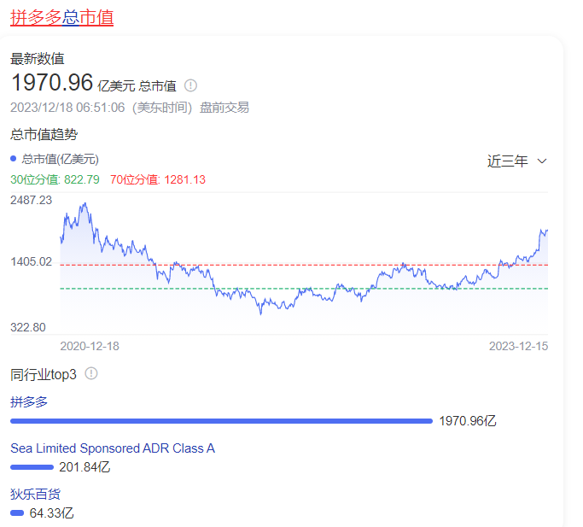Open the 拼多多总市值 title link

61,17
